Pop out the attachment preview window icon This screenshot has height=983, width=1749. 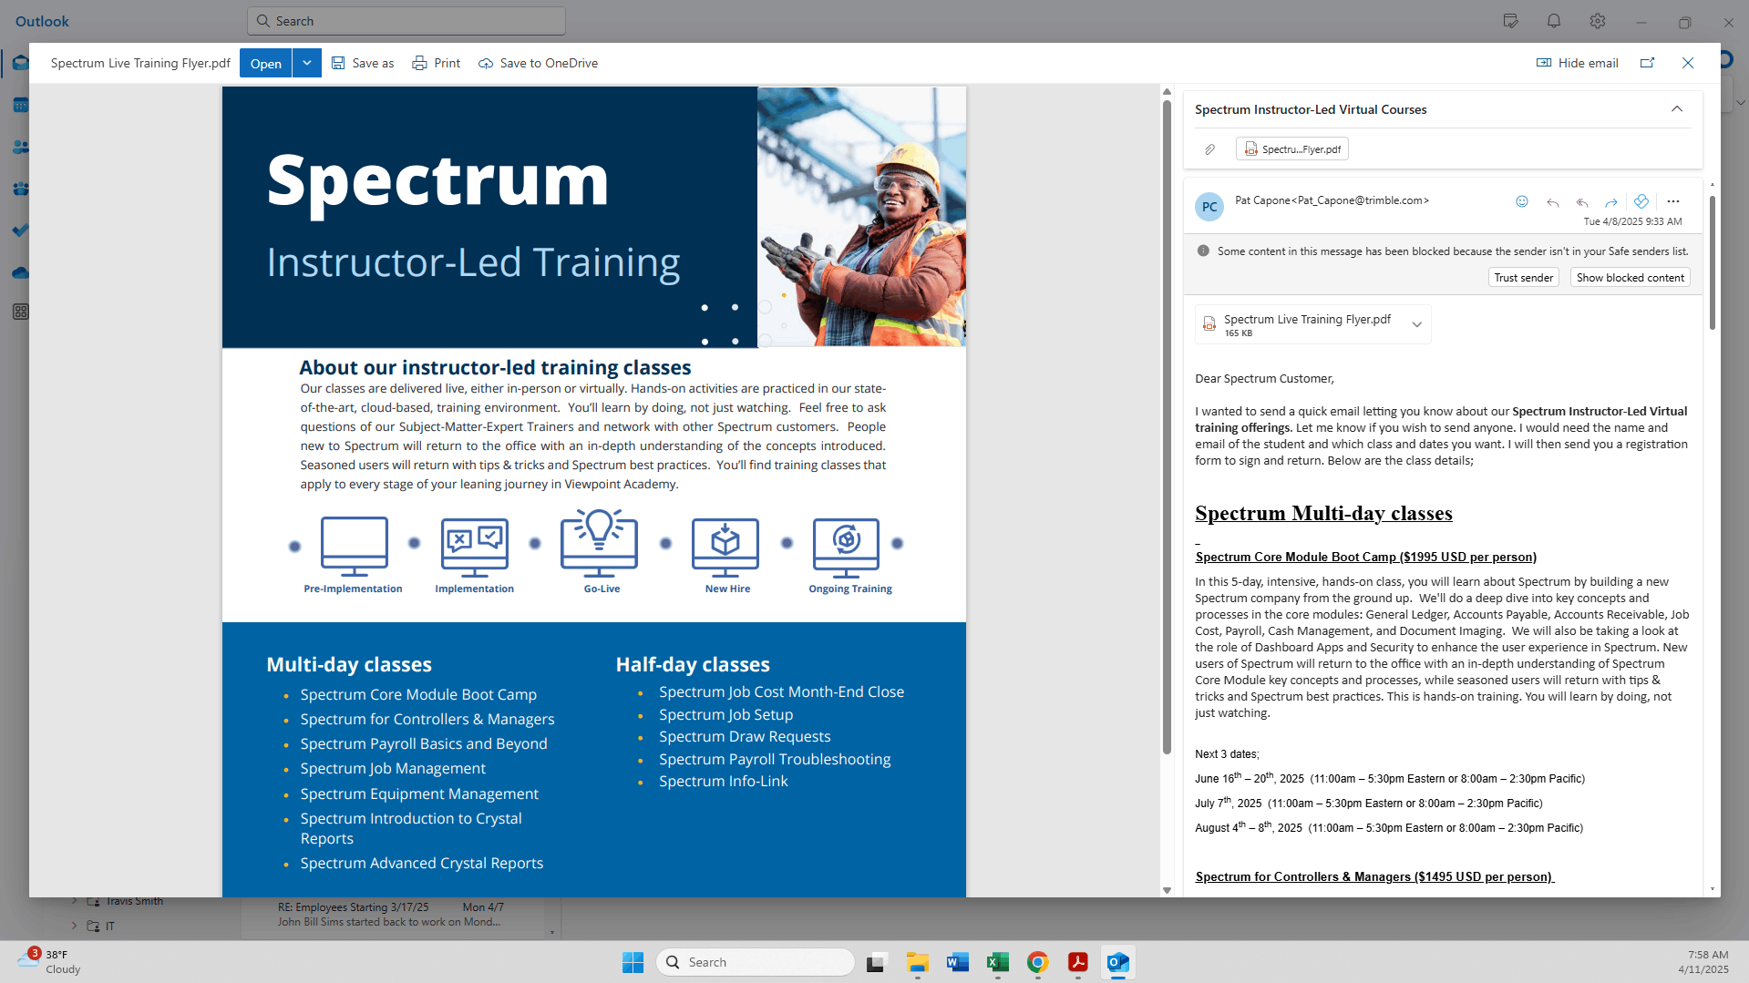(1647, 63)
